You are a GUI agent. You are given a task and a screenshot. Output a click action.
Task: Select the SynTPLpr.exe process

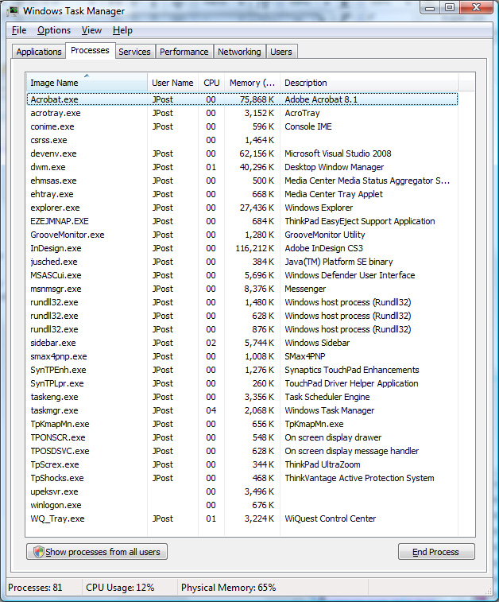[x=242, y=383]
